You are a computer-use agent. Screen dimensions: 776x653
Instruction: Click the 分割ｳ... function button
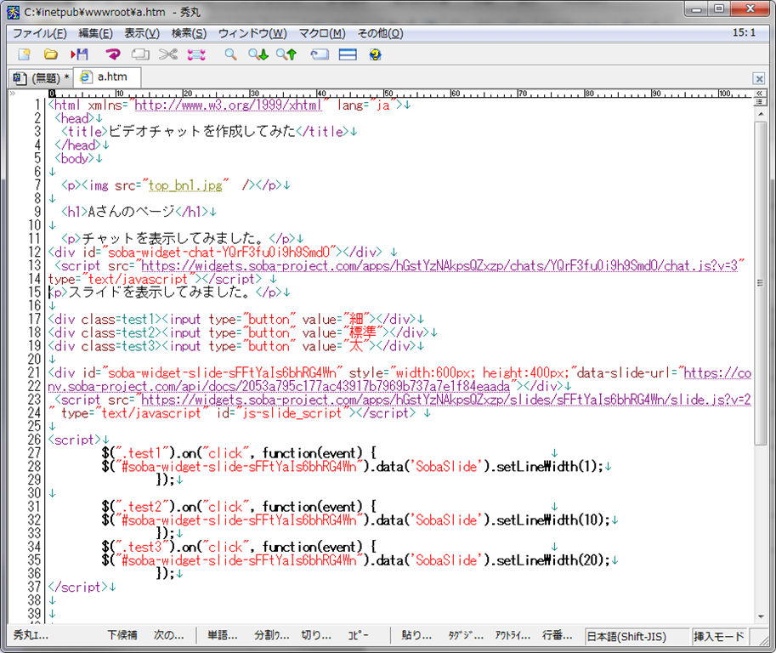(272, 635)
